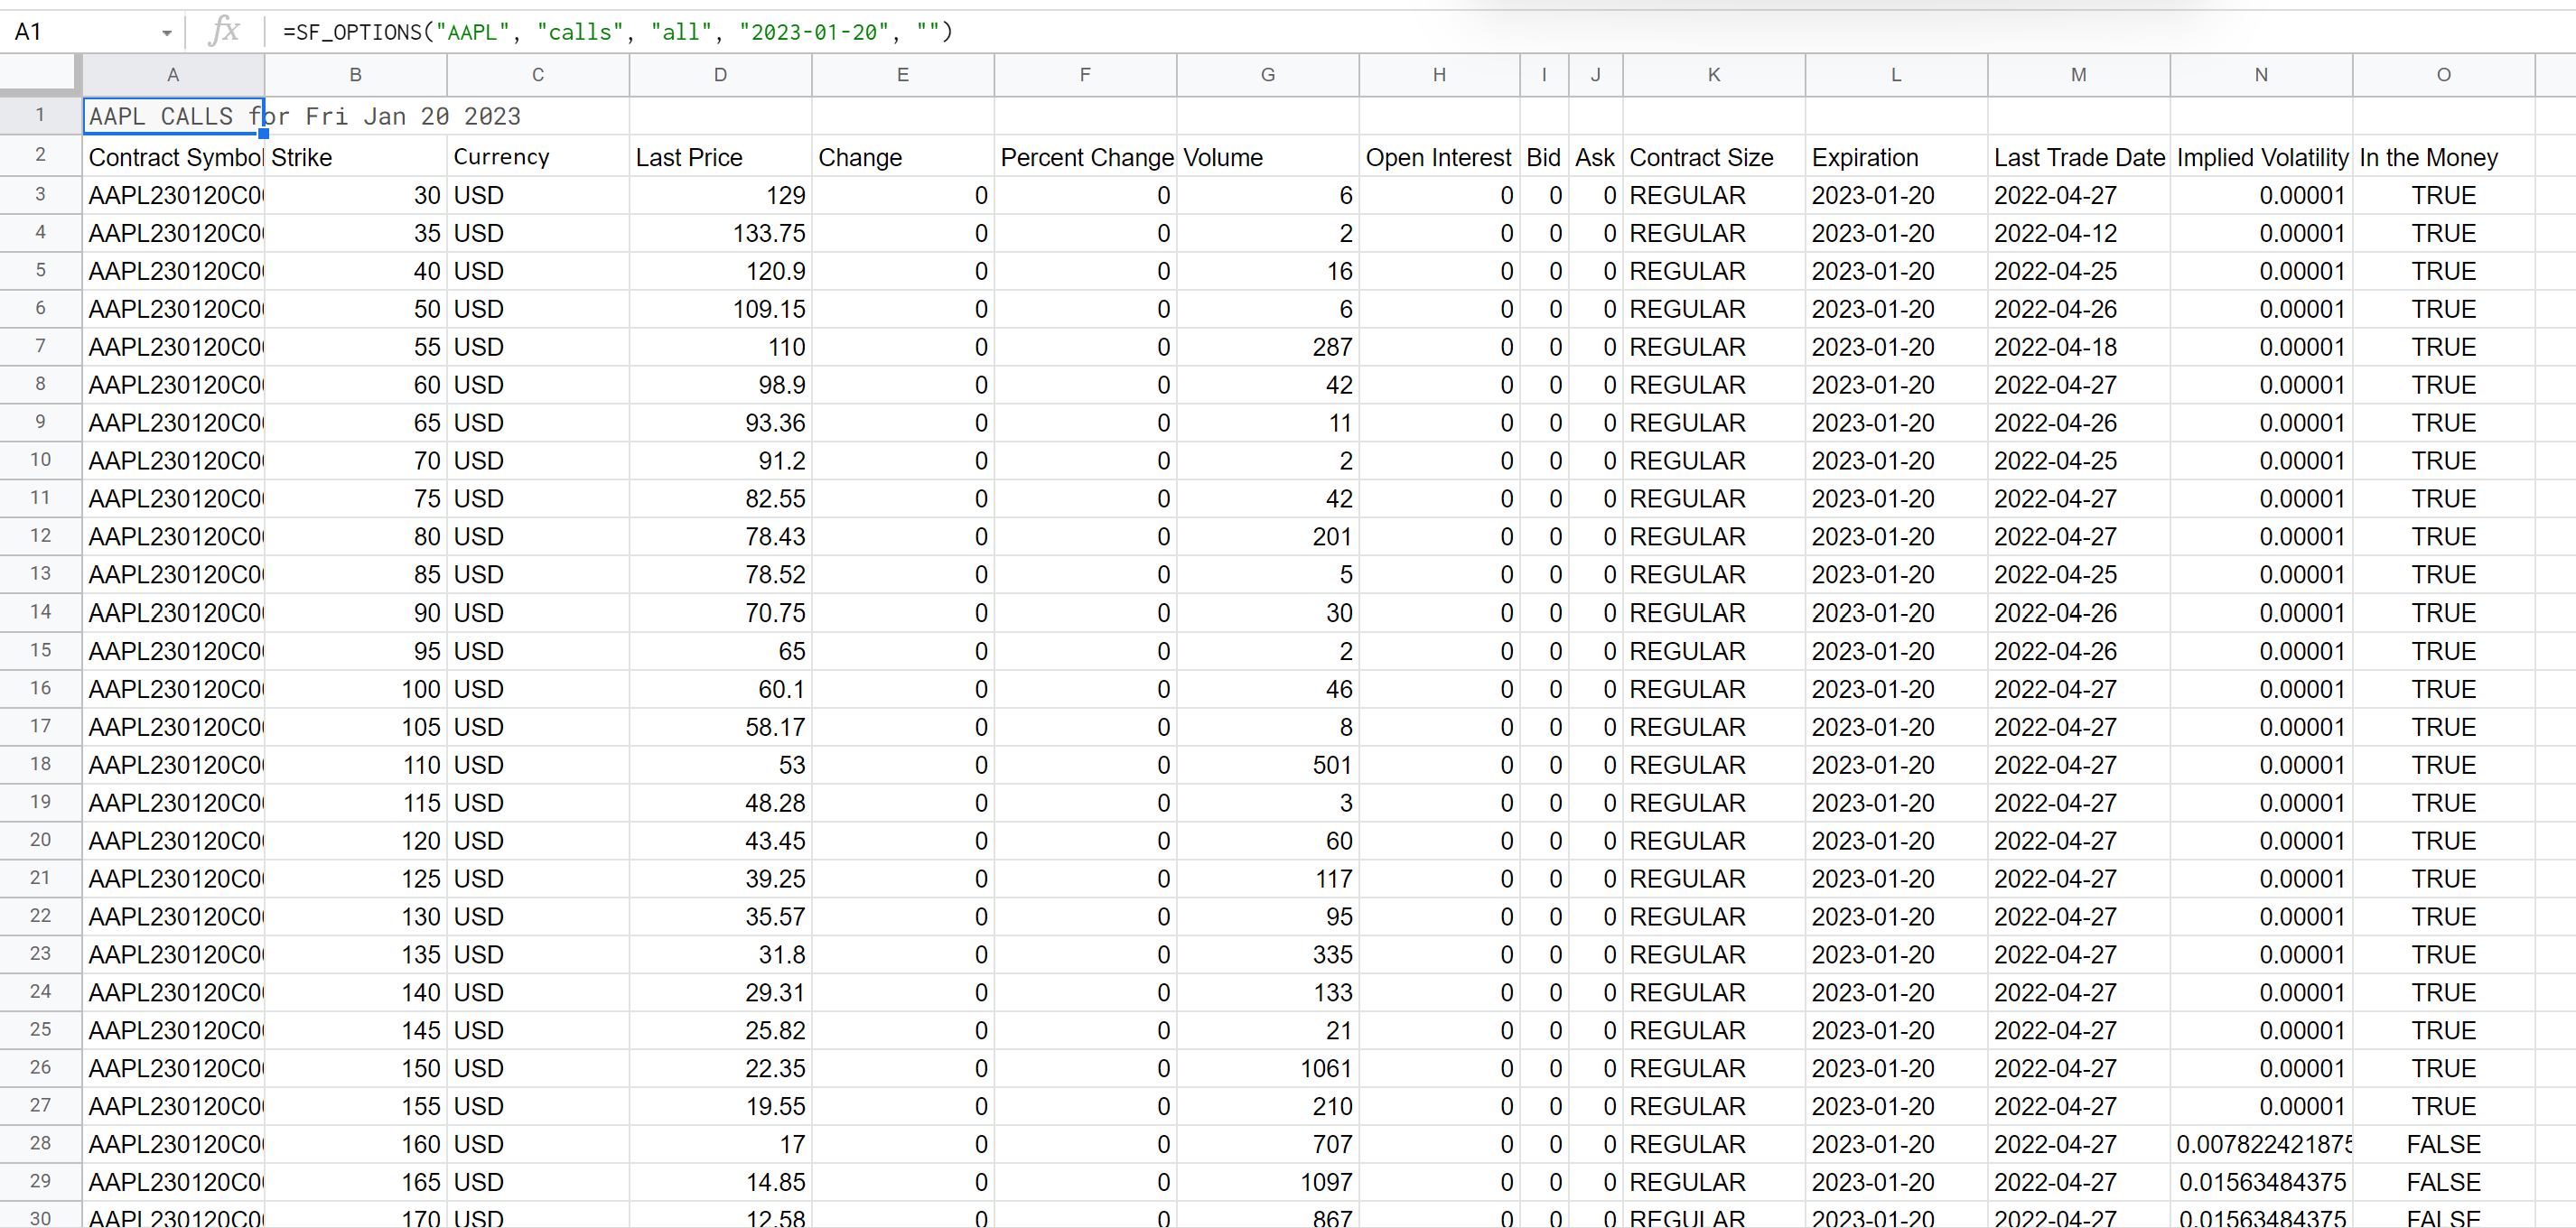Select row 2 header
2576x1228 pixels.
coord(40,155)
